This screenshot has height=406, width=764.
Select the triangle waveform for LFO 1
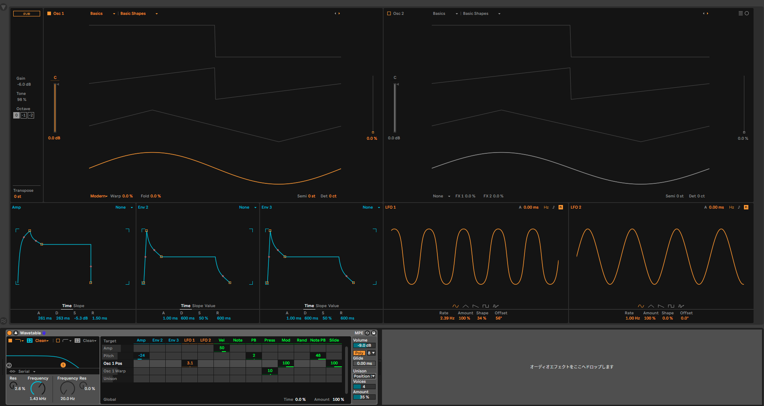[465, 306]
